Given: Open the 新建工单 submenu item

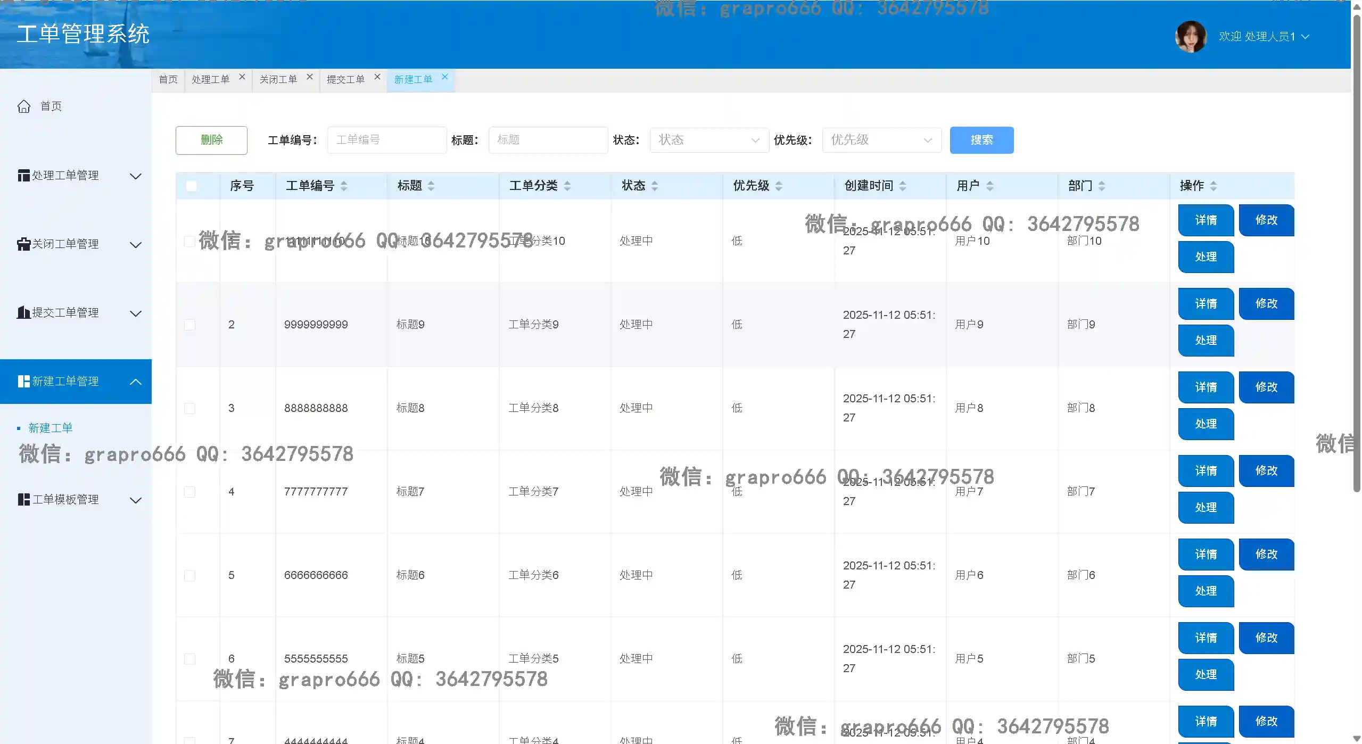Looking at the screenshot, I should (x=51, y=428).
